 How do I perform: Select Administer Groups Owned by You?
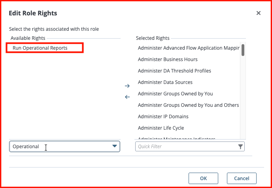188,93
